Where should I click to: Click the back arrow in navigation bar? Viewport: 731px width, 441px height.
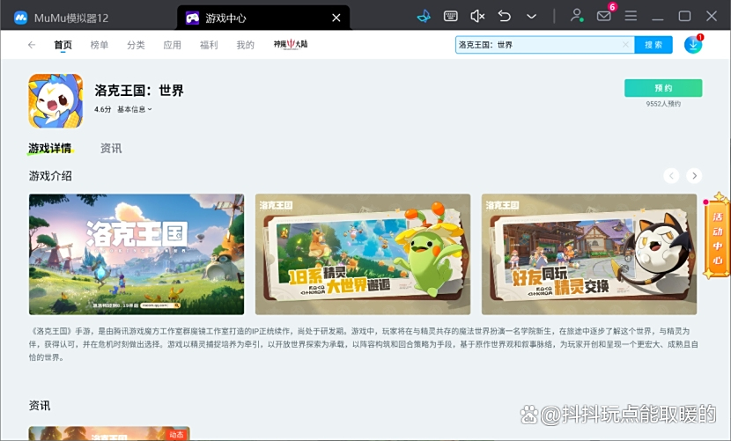pos(32,45)
